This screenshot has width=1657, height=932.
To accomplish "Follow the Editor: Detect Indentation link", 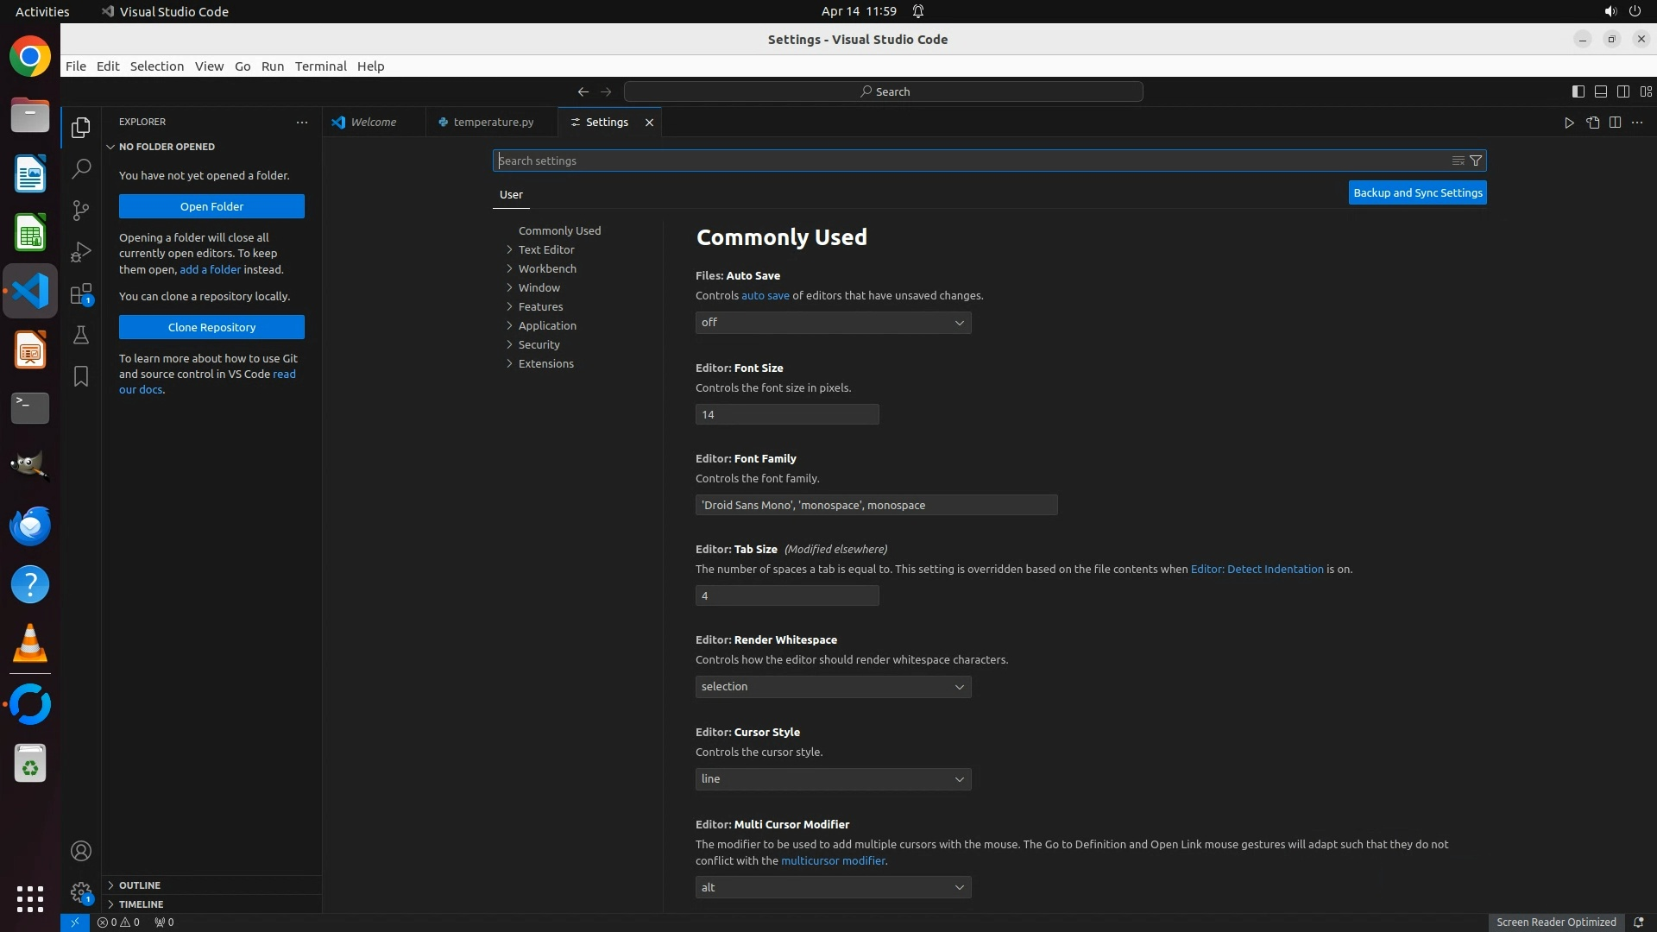I will (1257, 569).
